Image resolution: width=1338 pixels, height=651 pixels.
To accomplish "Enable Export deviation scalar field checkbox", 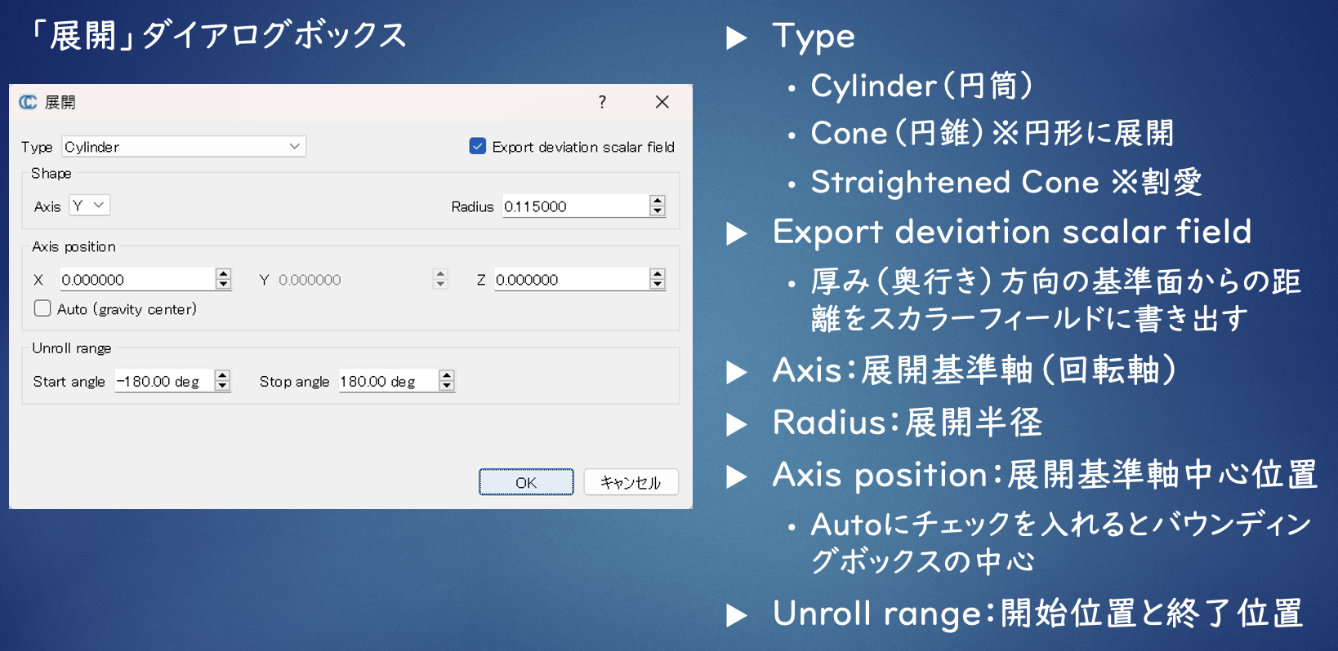I will [478, 147].
